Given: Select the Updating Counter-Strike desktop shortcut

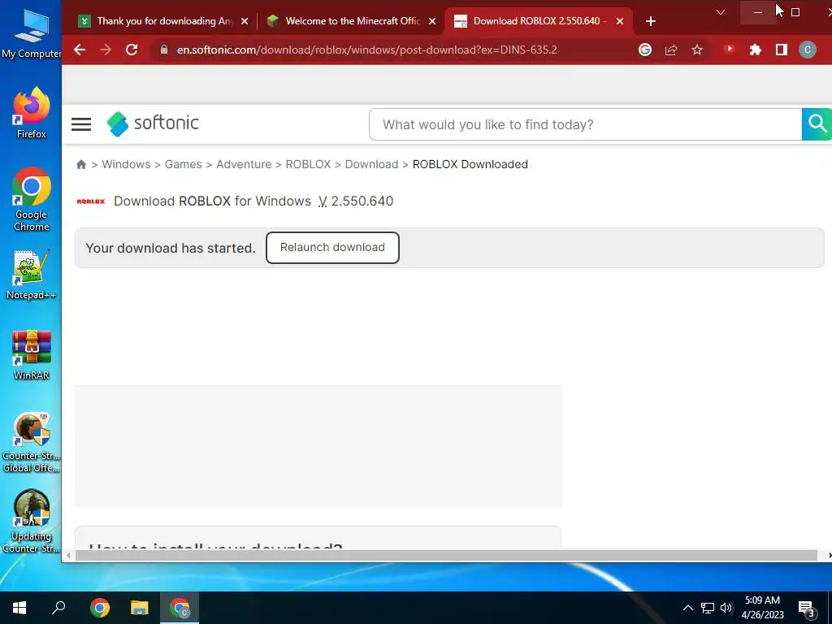Looking at the screenshot, I should pos(32,521).
